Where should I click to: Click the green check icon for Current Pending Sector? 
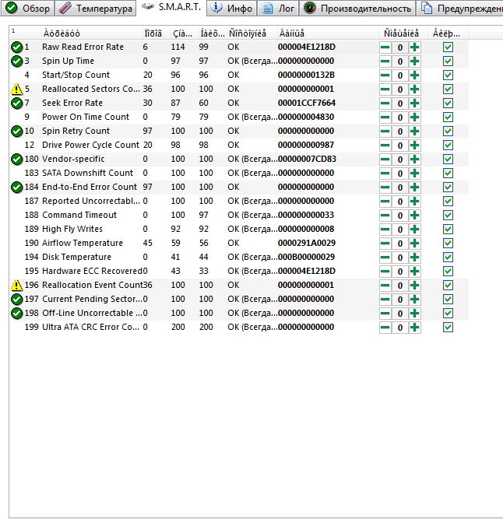coord(16,299)
